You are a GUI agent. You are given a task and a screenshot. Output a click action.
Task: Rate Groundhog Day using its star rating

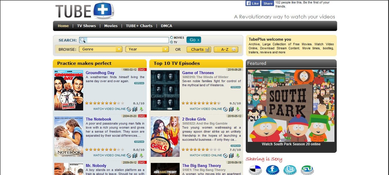coord(105,103)
